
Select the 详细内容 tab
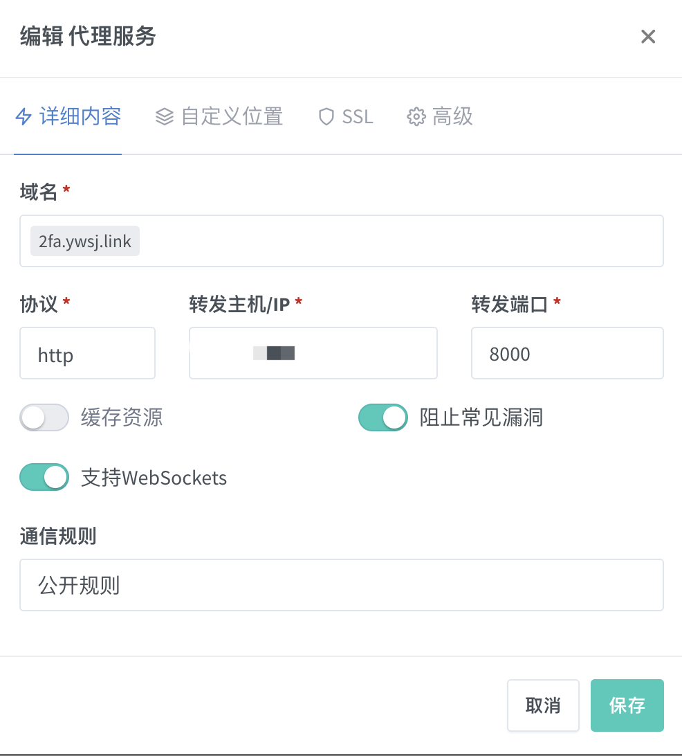pyautogui.click(x=68, y=117)
